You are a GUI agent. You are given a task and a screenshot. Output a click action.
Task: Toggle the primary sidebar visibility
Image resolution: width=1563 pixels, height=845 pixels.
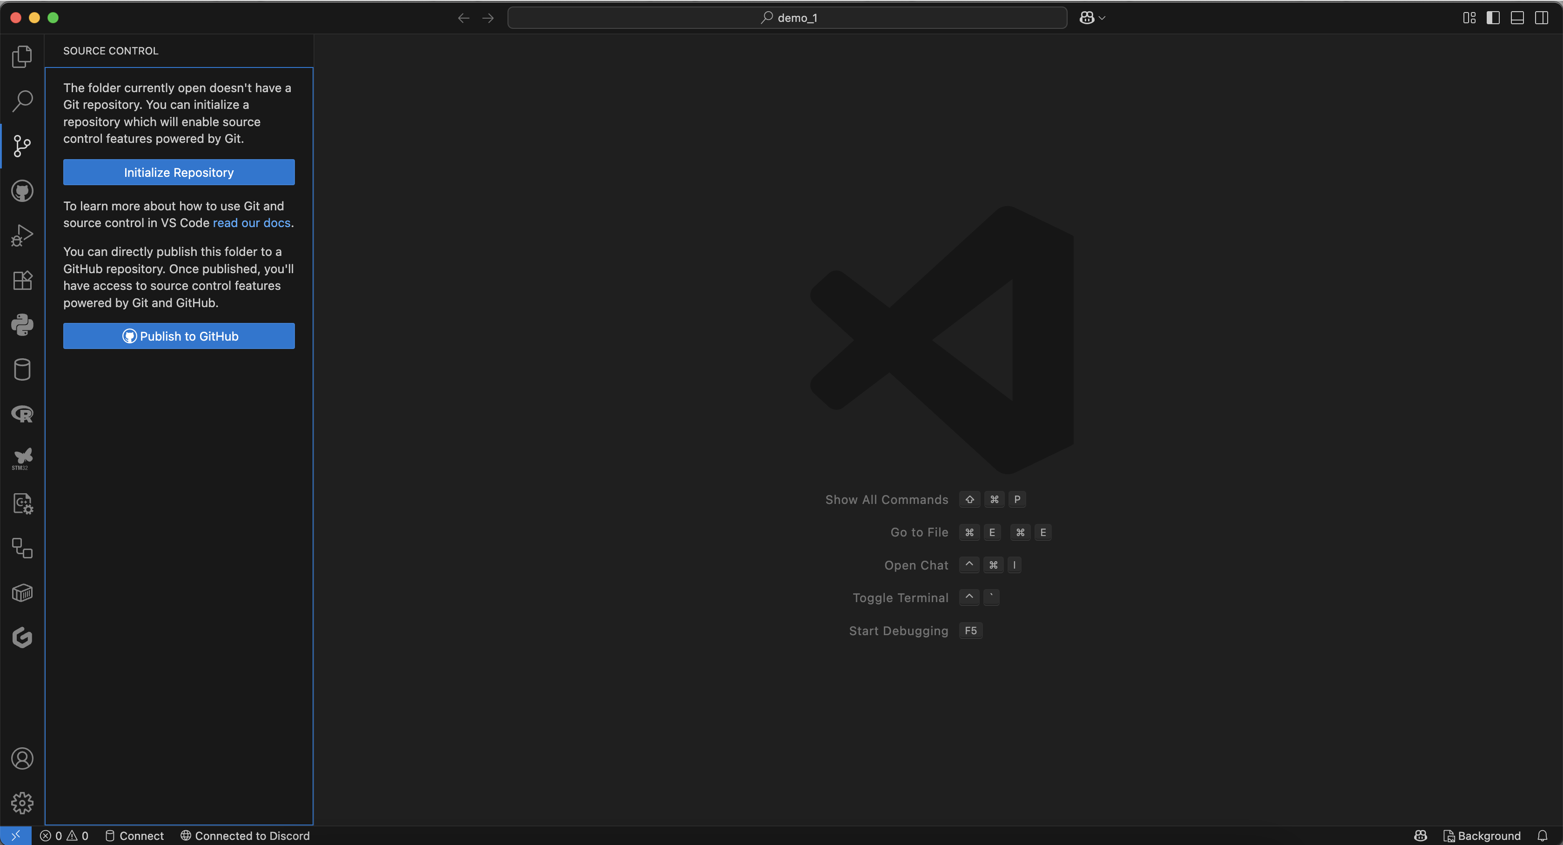pyautogui.click(x=1493, y=18)
